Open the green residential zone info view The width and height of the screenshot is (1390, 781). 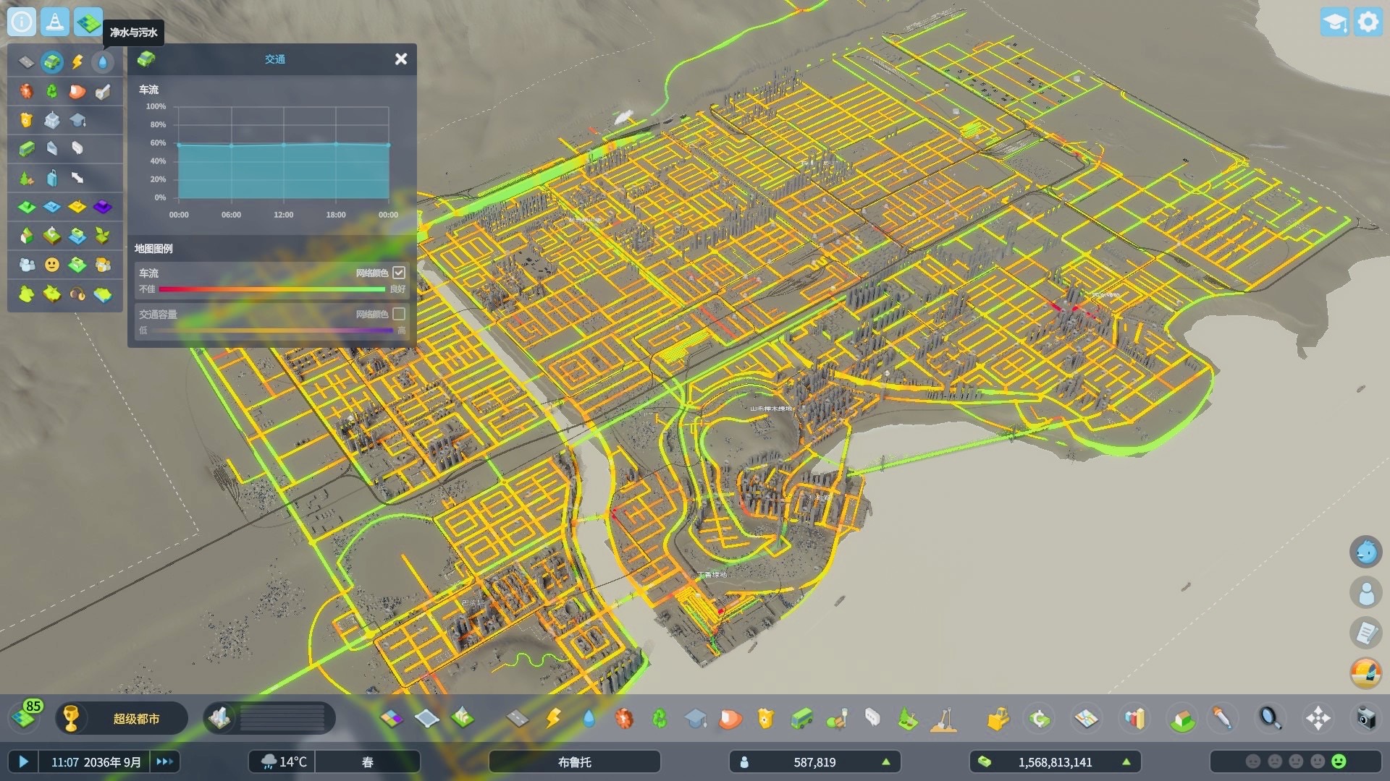pos(26,208)
